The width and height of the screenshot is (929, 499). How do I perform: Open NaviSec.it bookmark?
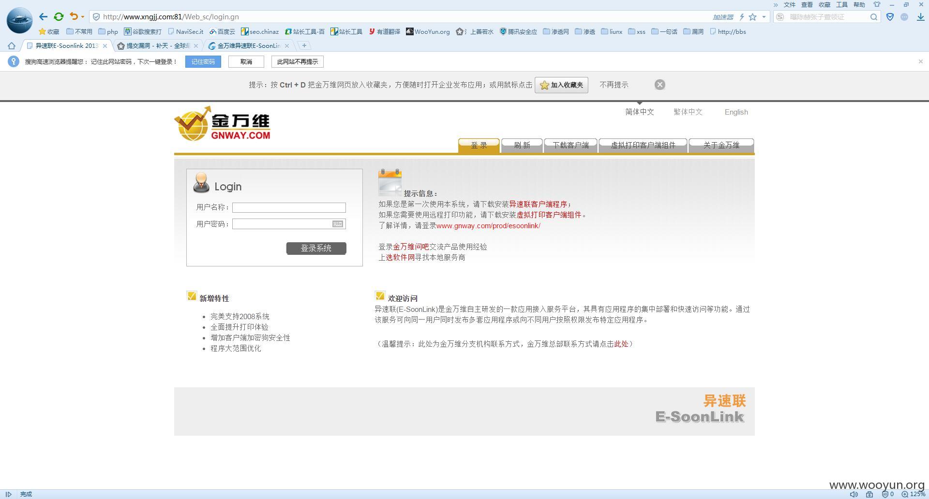(x=185, y=32)
